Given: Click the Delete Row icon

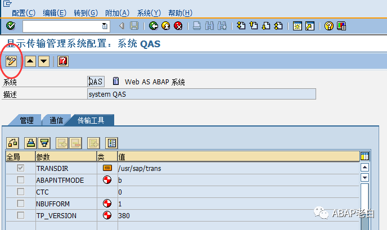Looking at the screenshot, I should click(75, 143).
